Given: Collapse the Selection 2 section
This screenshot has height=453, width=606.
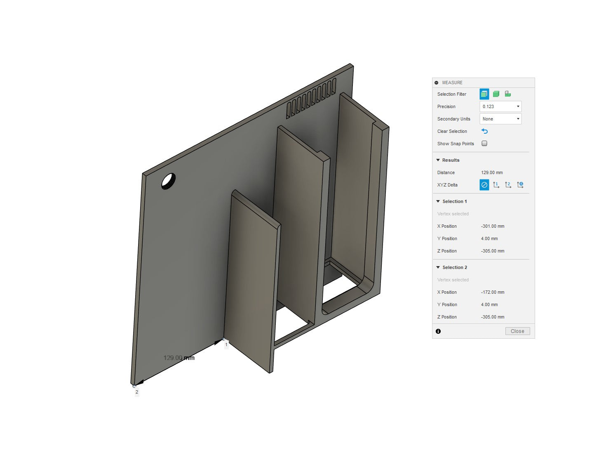Looking at the screenshot, I should tap(438, 267).
